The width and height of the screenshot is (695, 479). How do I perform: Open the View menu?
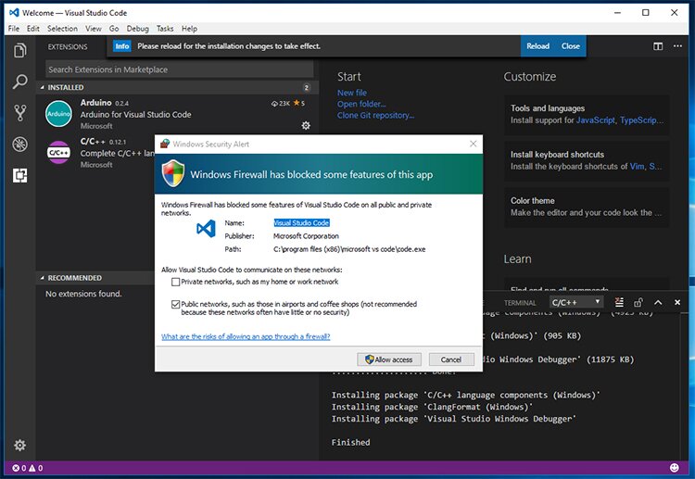click(x=93, y=29)
